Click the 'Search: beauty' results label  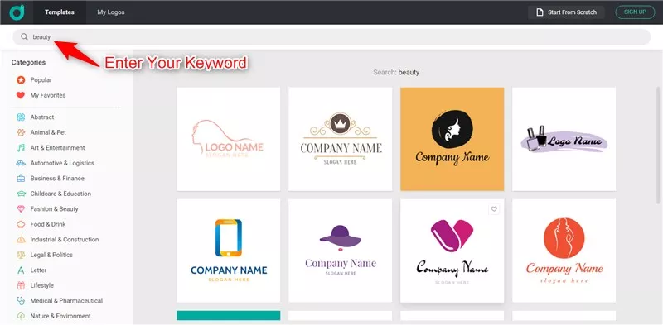(396, 72)
